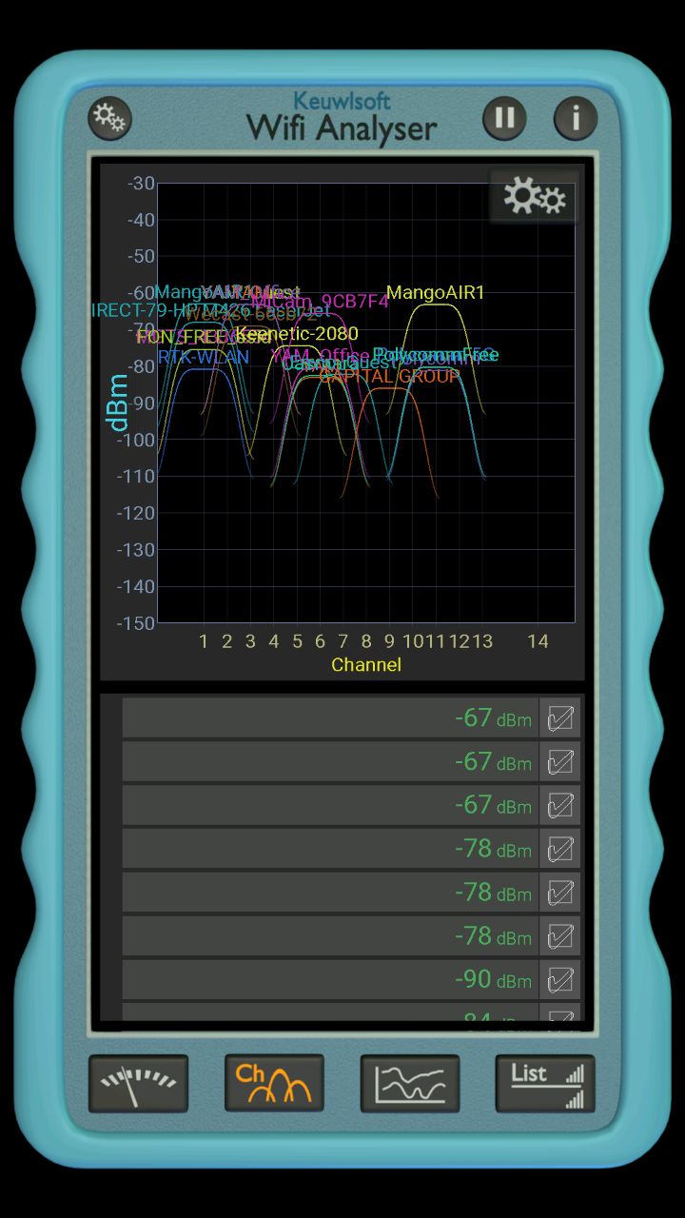Open the List view tab
Viewport: 685px width, 1218px height.
coord(545,1084)
